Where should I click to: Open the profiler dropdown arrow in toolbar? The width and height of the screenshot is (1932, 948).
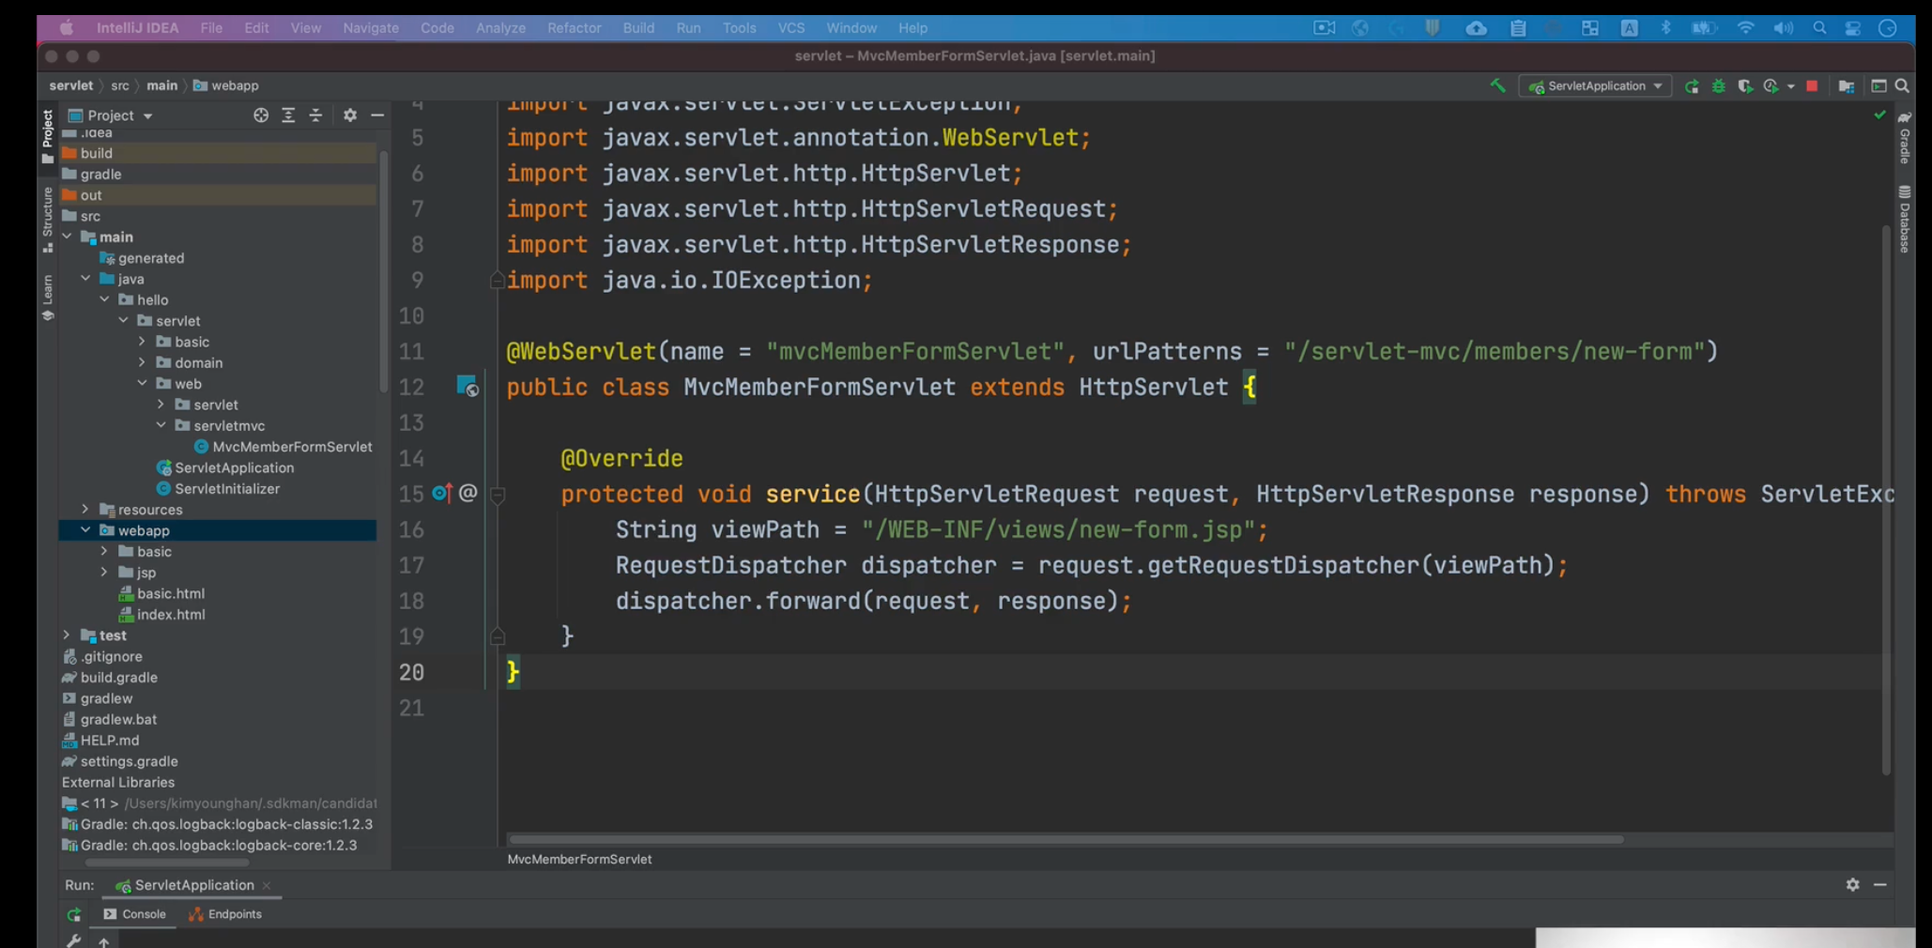tap(1791, 86)
